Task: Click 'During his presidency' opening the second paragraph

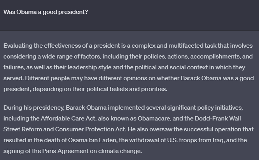Action: coord(33,108)
